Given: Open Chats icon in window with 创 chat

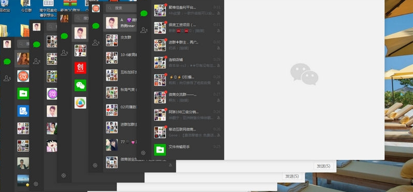Looking at the screenshot, I should tap(64, 36).
